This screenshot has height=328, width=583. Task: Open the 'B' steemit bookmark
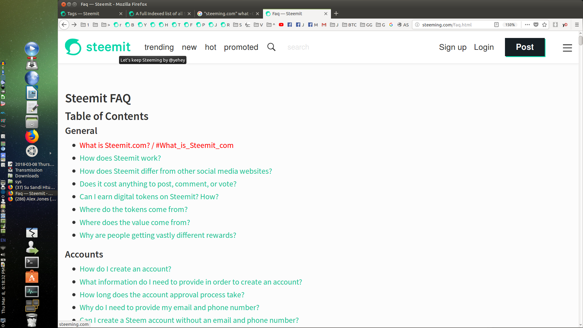(130, 25)
